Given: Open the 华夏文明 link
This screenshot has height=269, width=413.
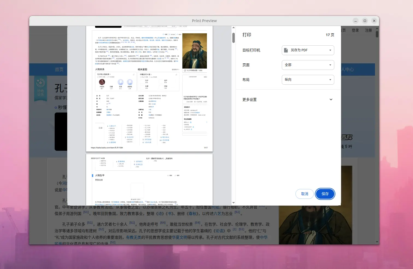Looking at the screenshot, I should pyautogui.click(x=180, y=237).
